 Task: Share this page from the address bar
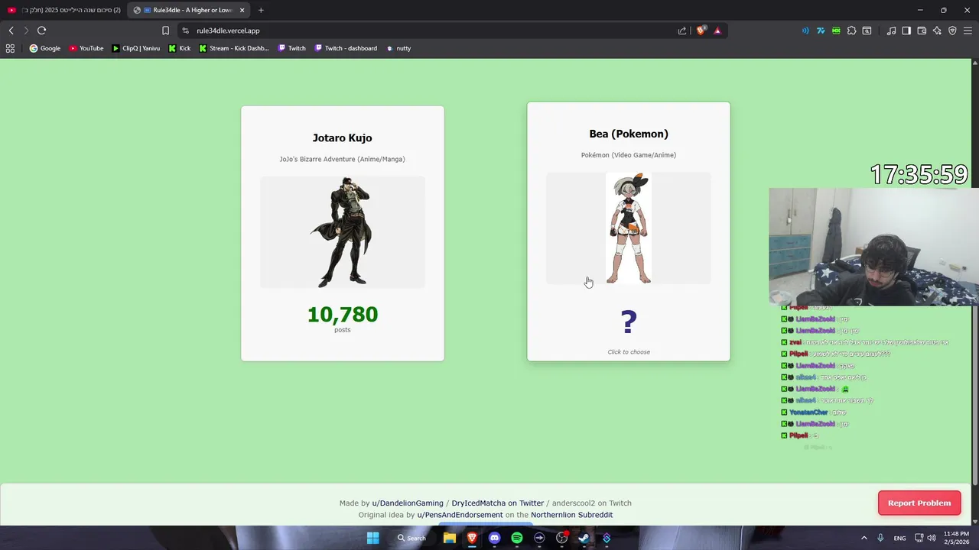pos(682,31)
